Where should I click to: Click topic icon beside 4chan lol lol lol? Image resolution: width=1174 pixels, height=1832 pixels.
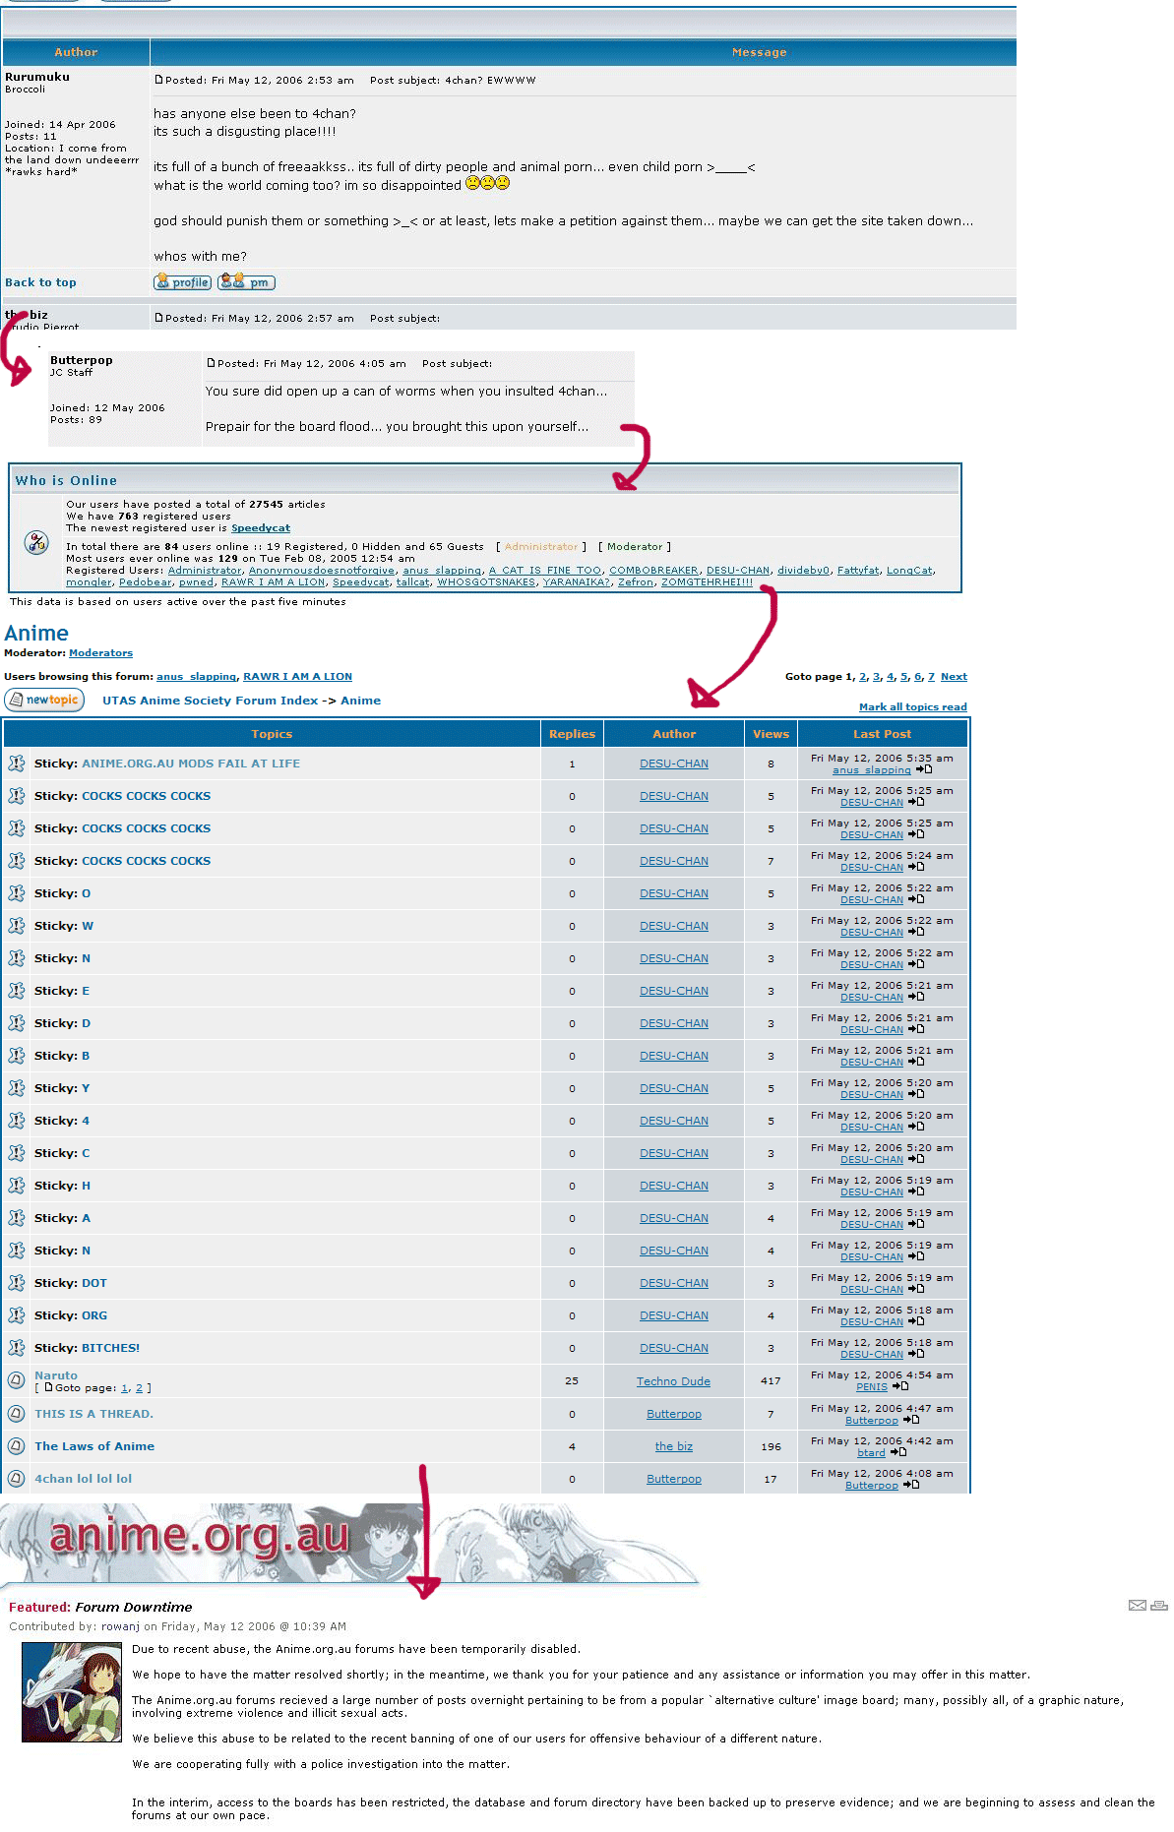coord(17,1479)
